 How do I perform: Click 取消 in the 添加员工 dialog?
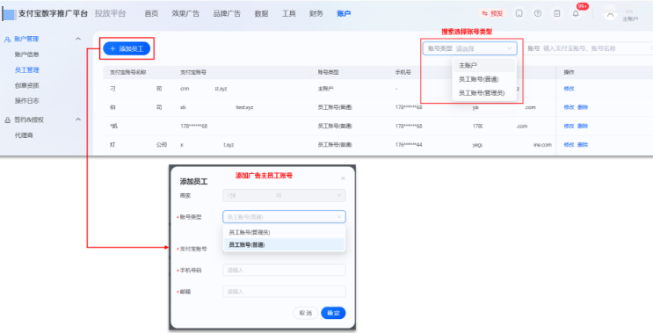pyautogui.click(x=306, y=313)
